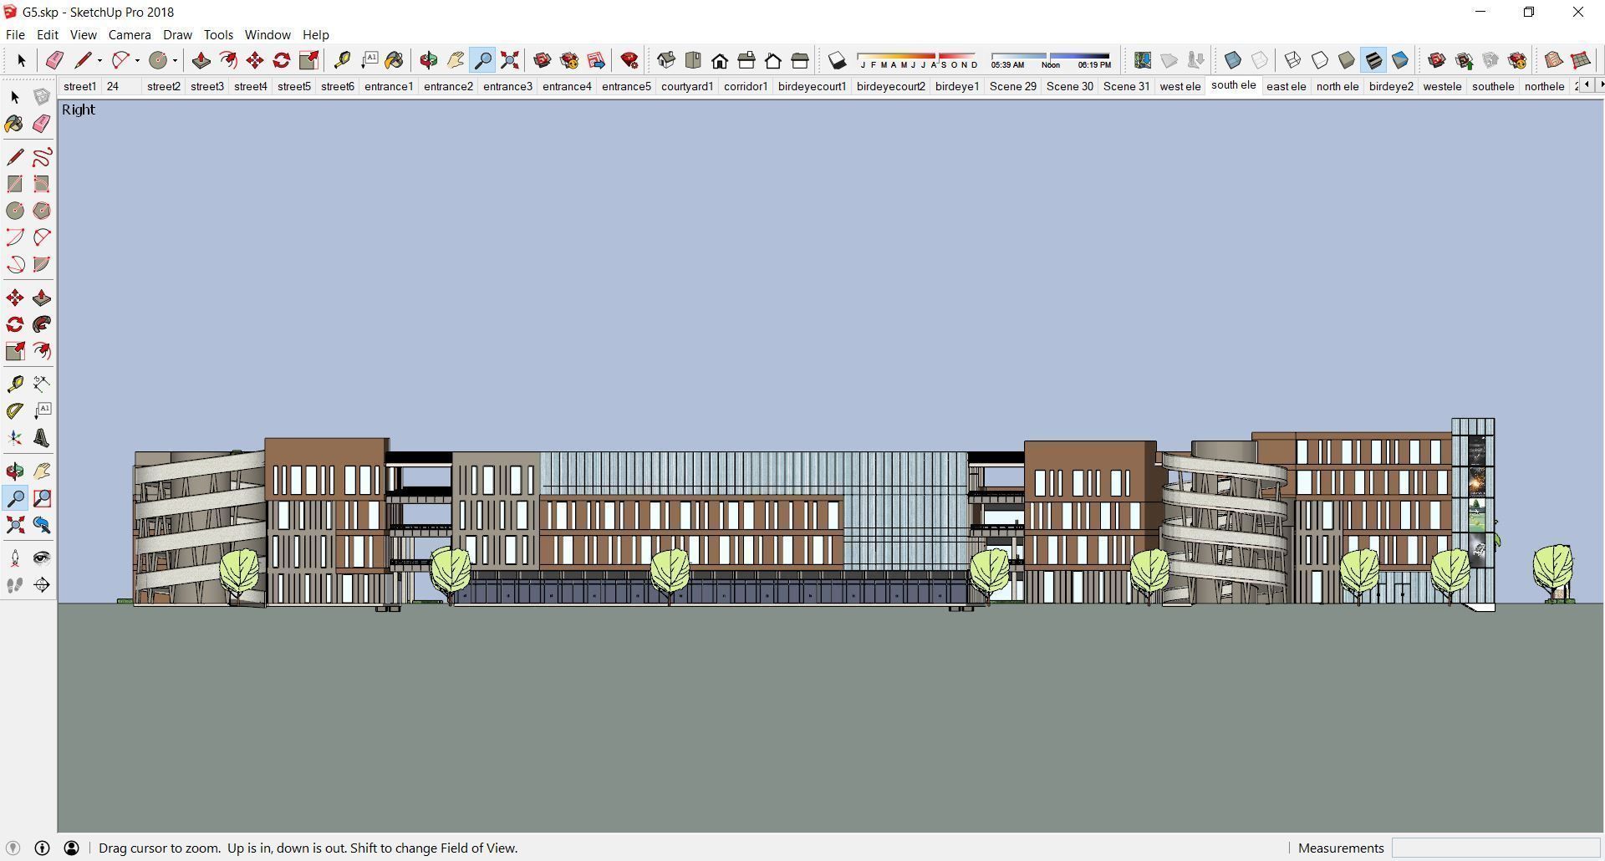
Task: Expand the Arc tool dropdown arrow
Action: click(137, 60)
